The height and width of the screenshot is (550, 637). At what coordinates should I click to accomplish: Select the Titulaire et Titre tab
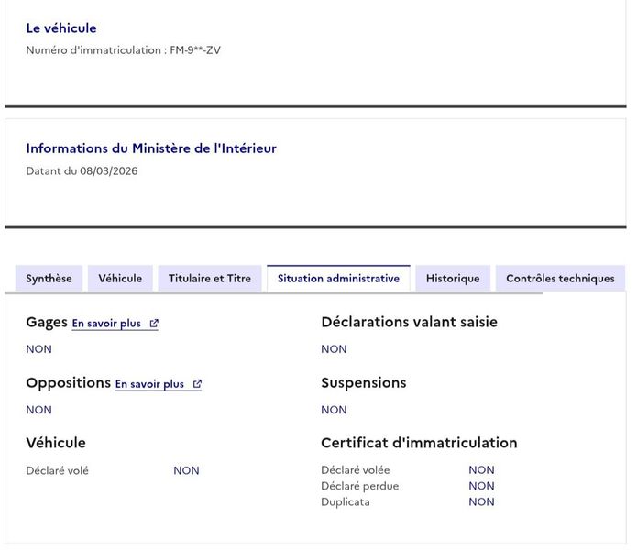point(209,279)
